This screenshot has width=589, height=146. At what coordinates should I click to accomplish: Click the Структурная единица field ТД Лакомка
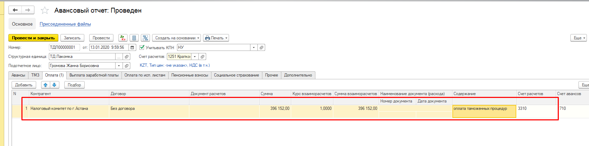tap(82, 57)
